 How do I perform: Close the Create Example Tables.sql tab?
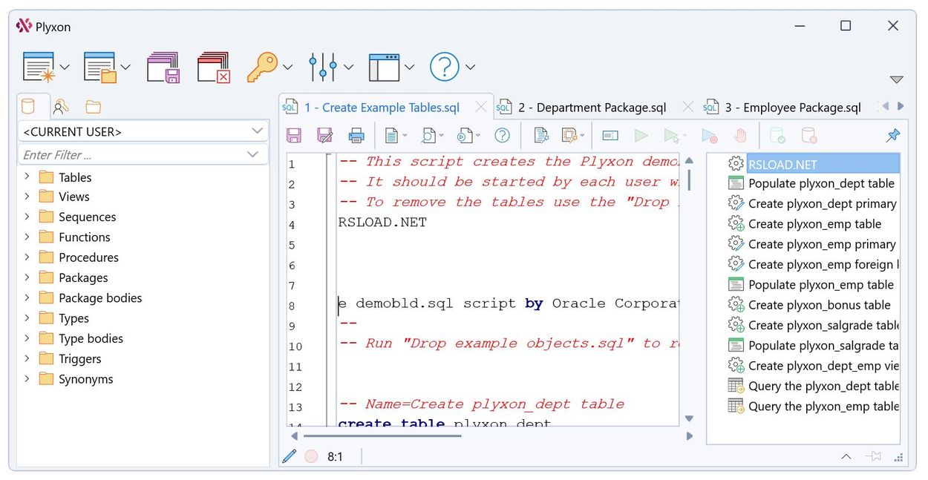(481, 108)
